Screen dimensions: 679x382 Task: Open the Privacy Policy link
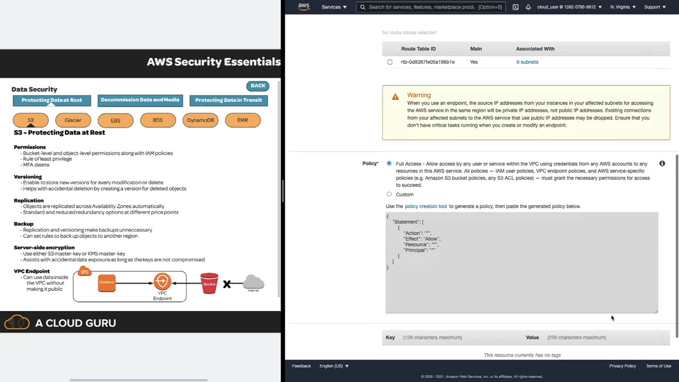pos(623,366)
